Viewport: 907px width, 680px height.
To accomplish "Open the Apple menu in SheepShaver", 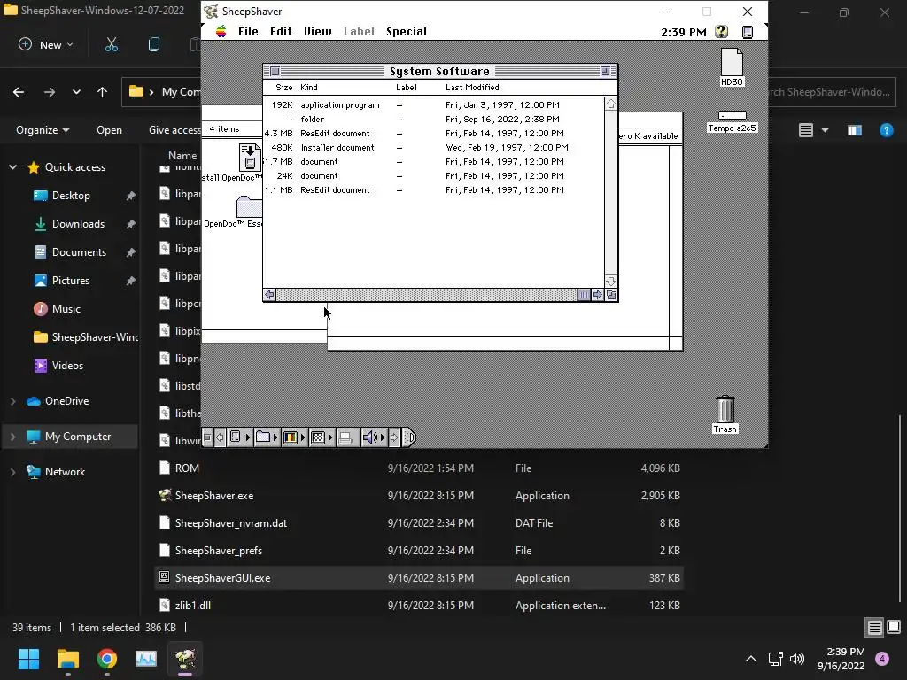I will pos(221,31).
